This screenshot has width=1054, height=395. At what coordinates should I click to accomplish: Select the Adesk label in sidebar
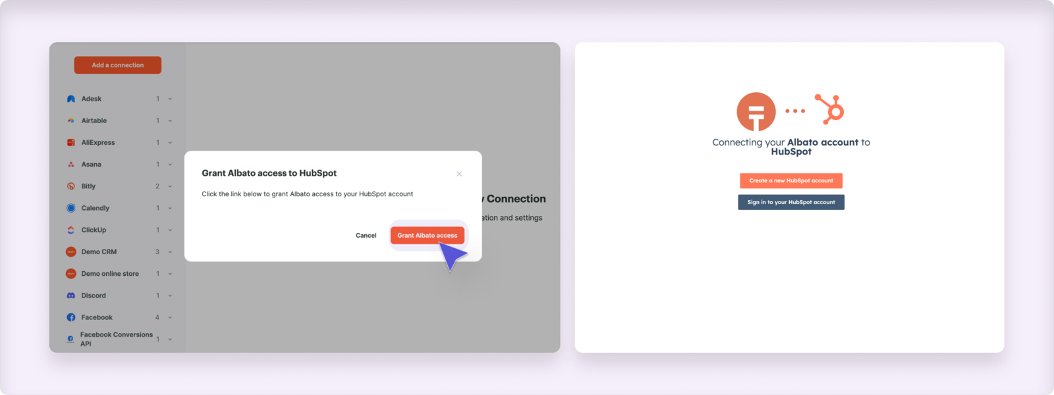tap(92, 99)
